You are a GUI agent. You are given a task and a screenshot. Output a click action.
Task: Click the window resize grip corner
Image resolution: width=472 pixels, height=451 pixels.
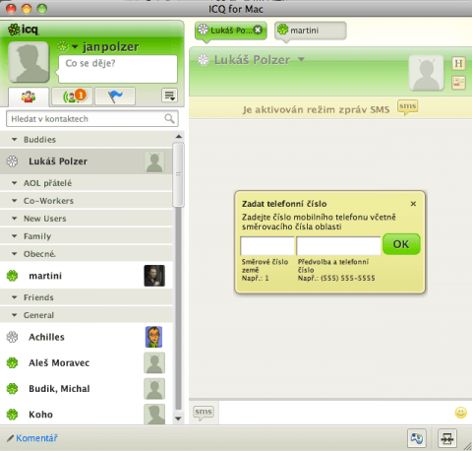467,446
